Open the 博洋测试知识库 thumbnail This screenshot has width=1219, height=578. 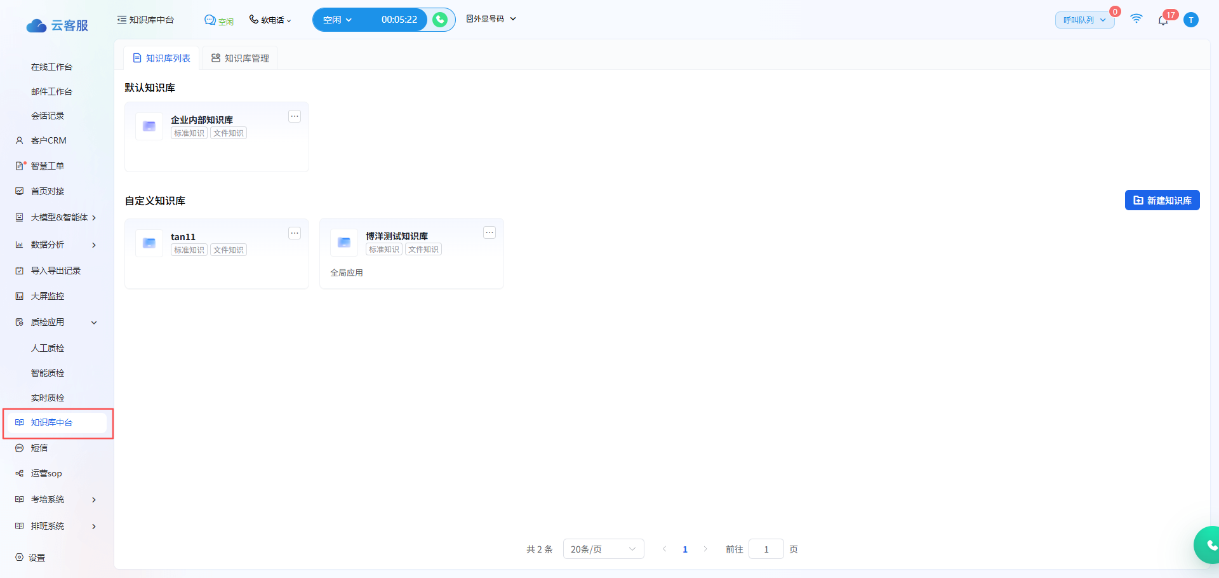point(344,243)
